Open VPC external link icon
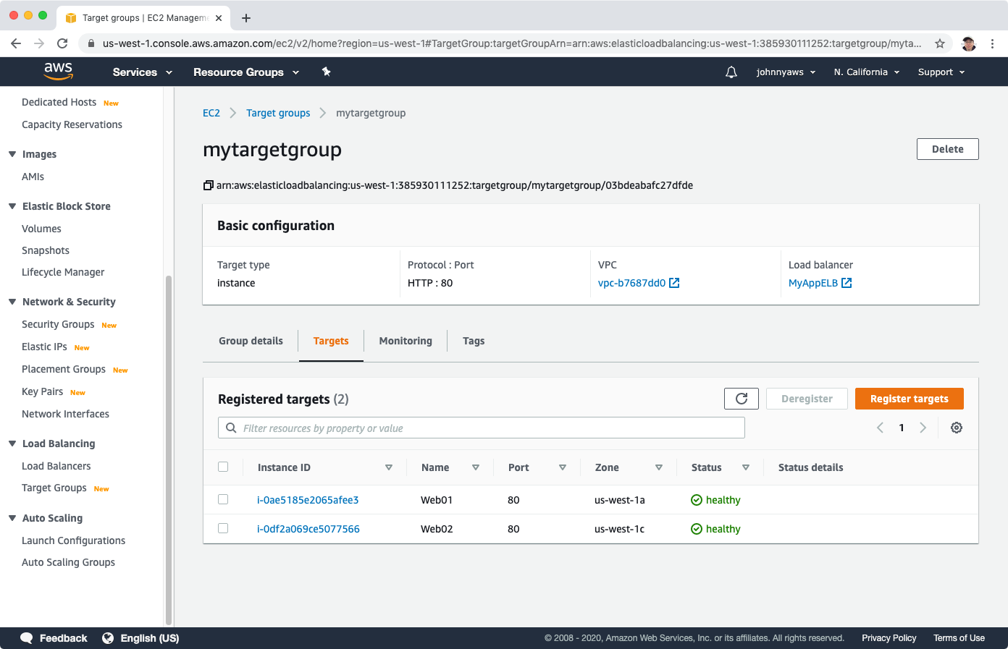The width and height of the screenshot is (1008, 649). (674, 283)
